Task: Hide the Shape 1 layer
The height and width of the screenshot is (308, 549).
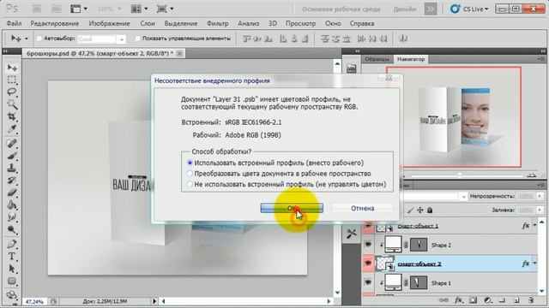Action: [368, 282]
